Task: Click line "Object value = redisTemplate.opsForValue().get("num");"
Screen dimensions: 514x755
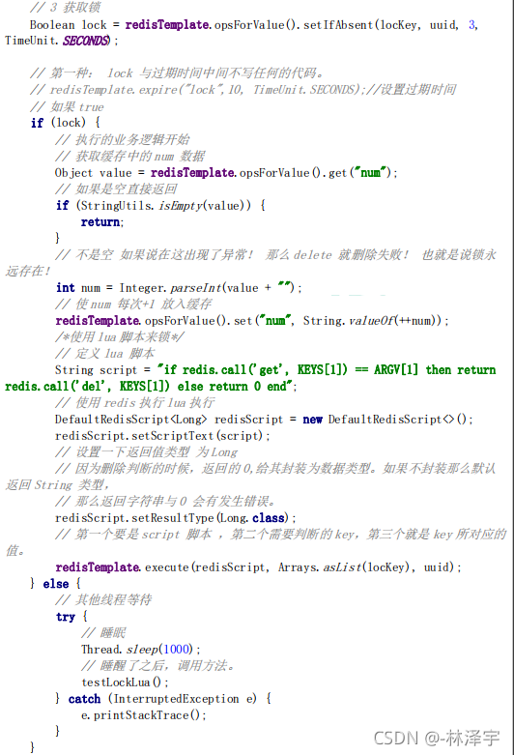Action: click(x=226, y=172)
